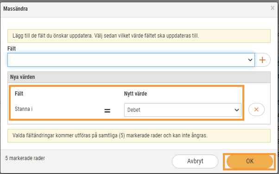Remove the Stanna i row with X icon
This screenshot has width=279, height=174.
pyautogui.click(x=256, y=110)
